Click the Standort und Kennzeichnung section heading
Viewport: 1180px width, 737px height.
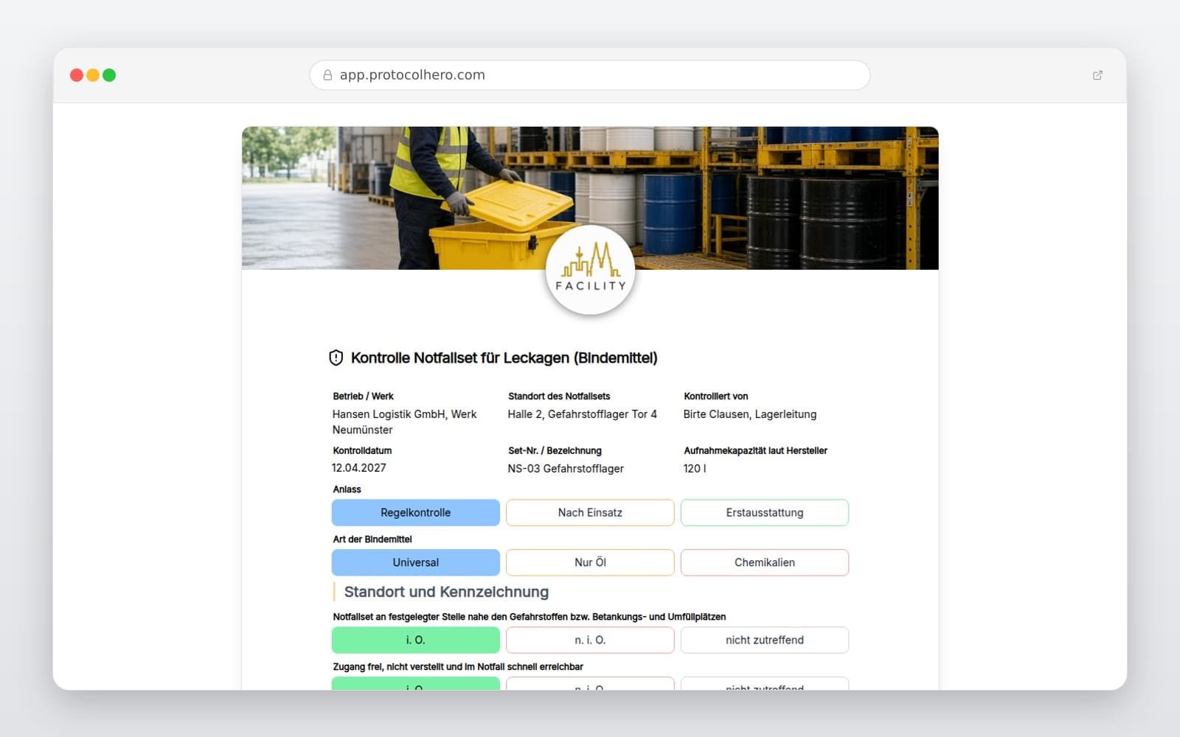446,592
